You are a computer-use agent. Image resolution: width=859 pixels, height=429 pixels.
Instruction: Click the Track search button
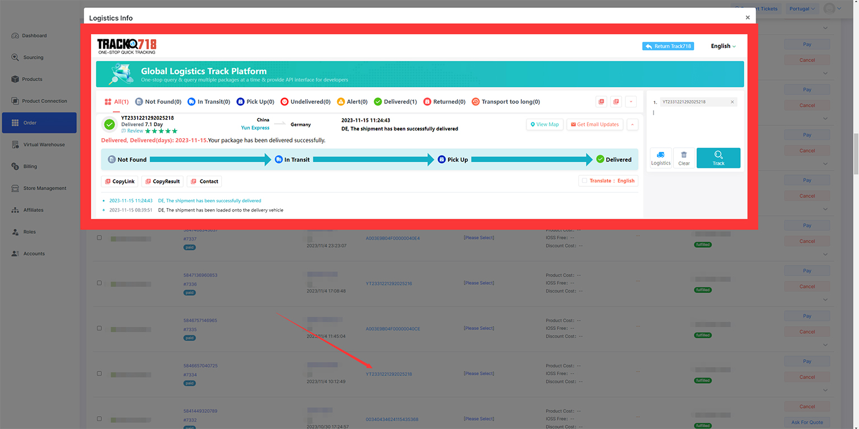pyautogui.click(x=718, y=158)
